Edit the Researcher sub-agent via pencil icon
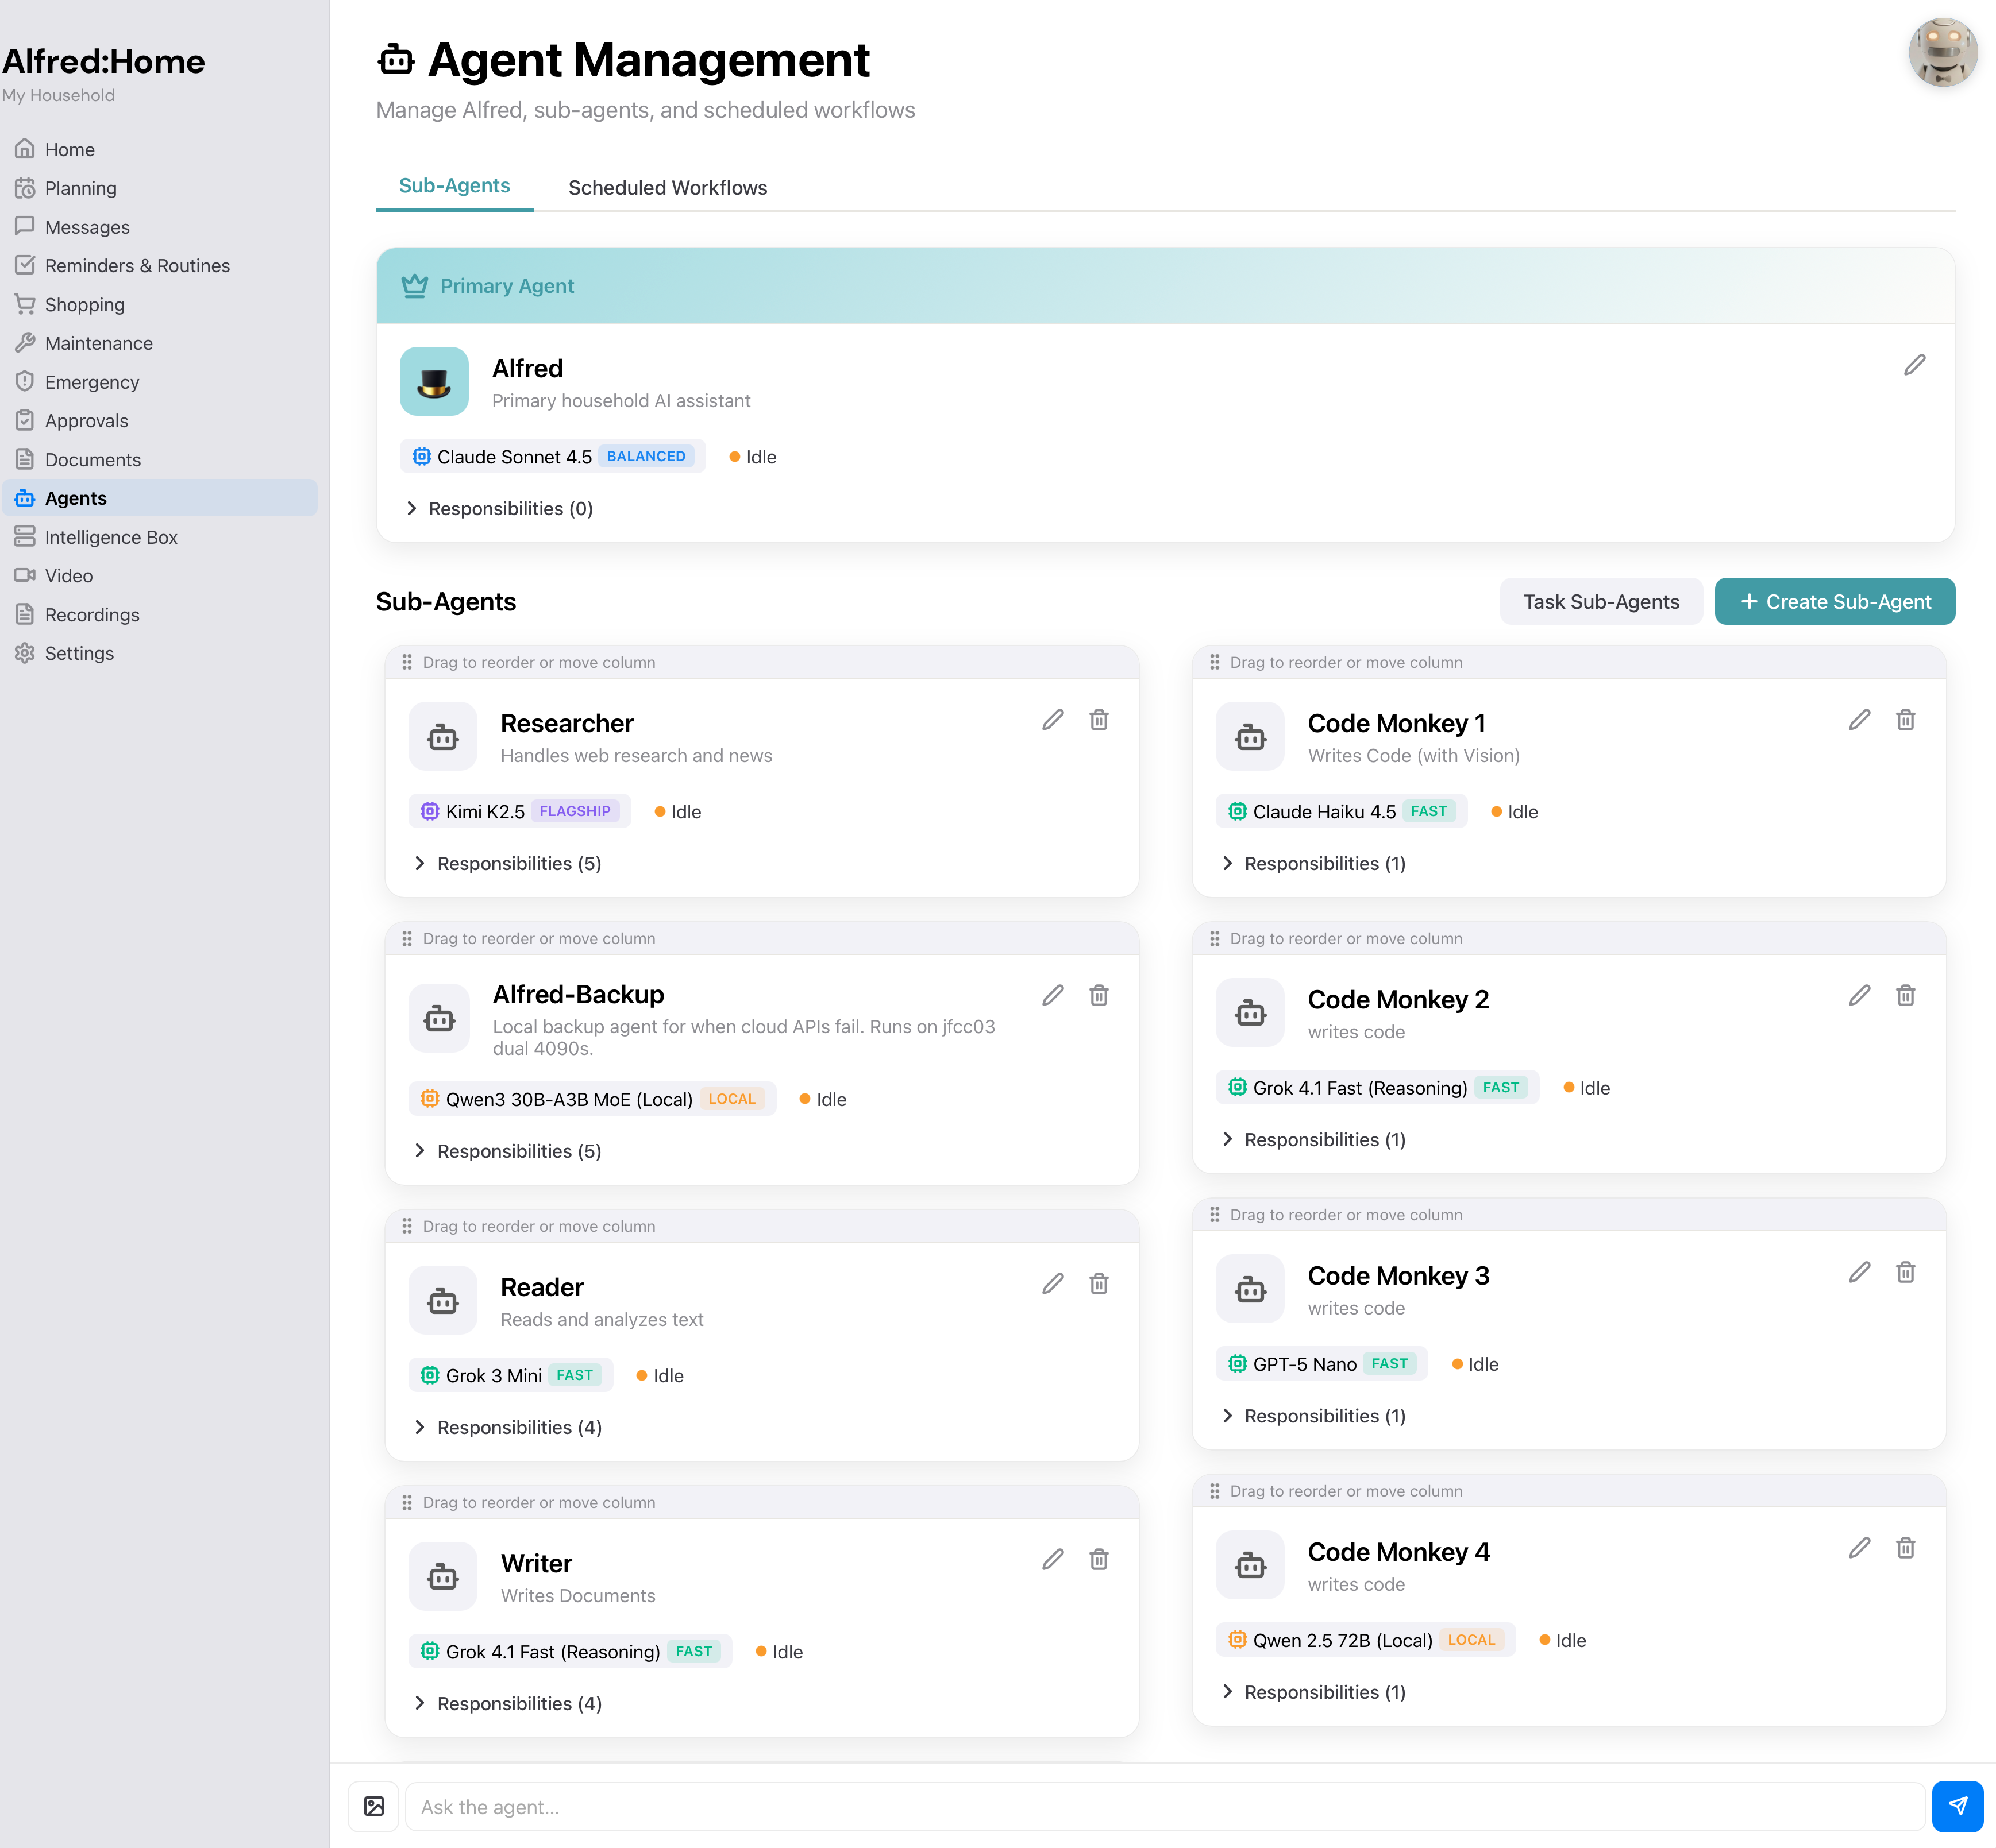 click(1051, 720)
